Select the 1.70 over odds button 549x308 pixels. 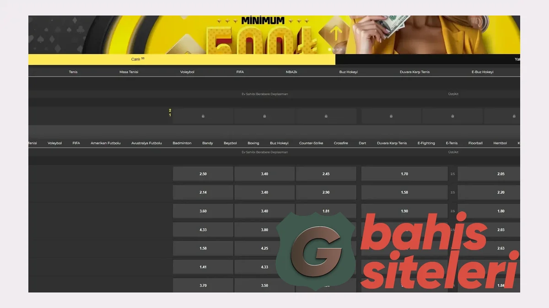click(404, 174)
